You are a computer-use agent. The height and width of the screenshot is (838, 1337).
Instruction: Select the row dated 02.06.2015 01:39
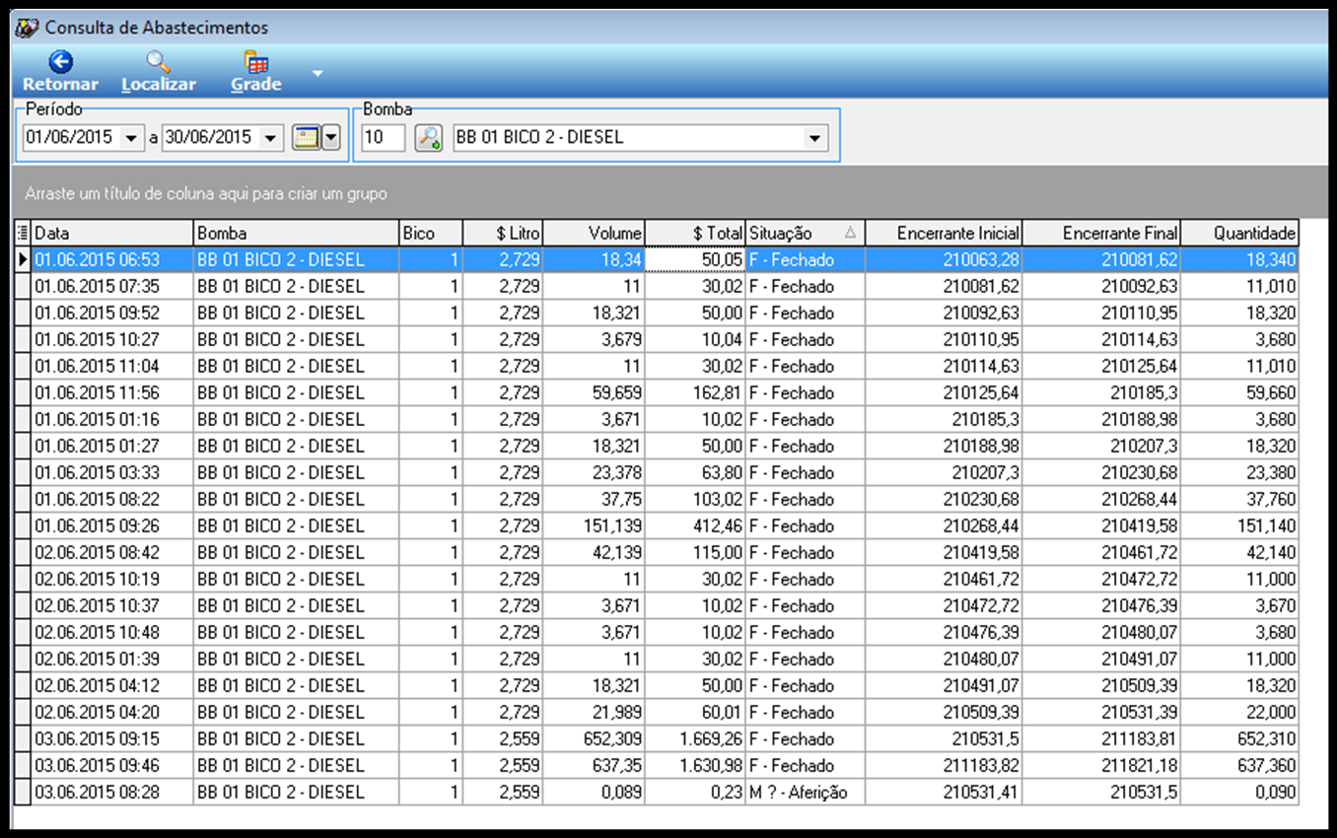pos(657,660)
